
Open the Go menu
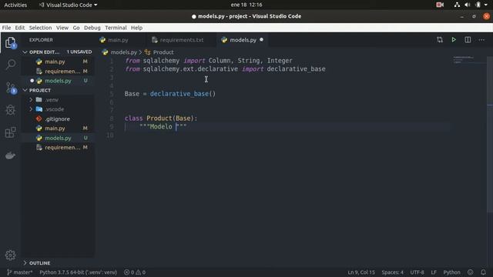[76, 28]
